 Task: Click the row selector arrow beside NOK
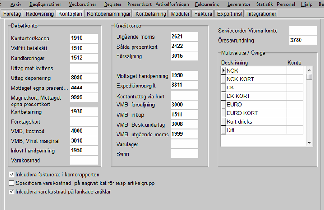coord(223,71)
